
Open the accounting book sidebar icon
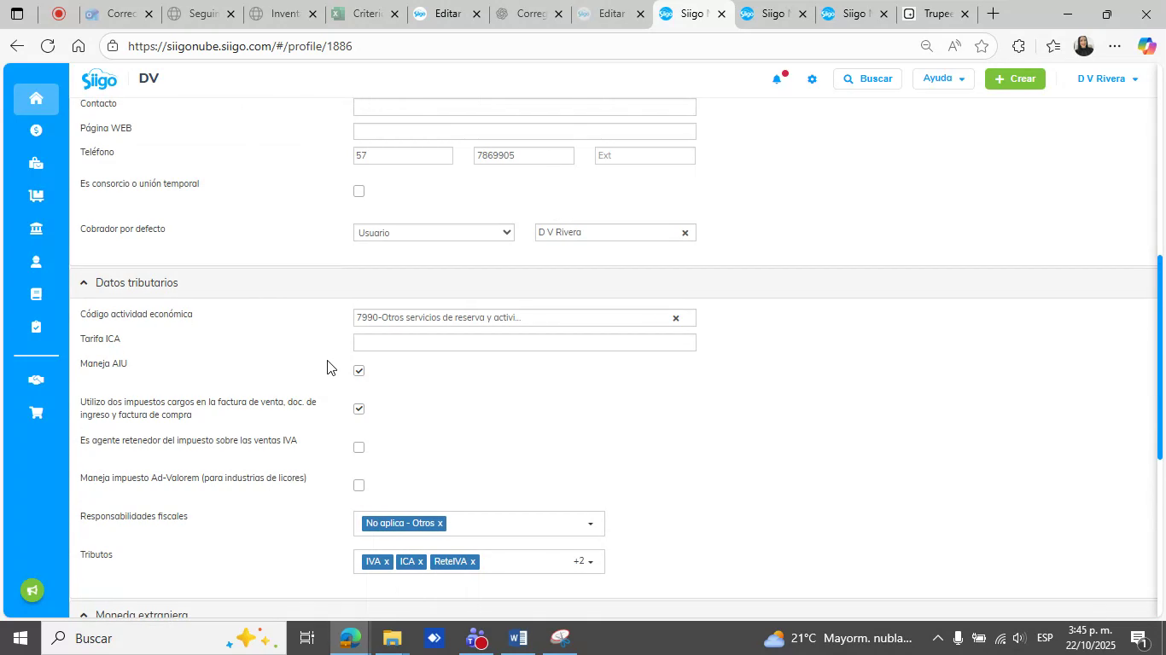tap(36, 294)
